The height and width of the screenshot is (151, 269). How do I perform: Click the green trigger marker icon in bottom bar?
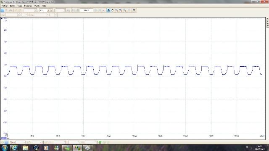click(100, 142)
